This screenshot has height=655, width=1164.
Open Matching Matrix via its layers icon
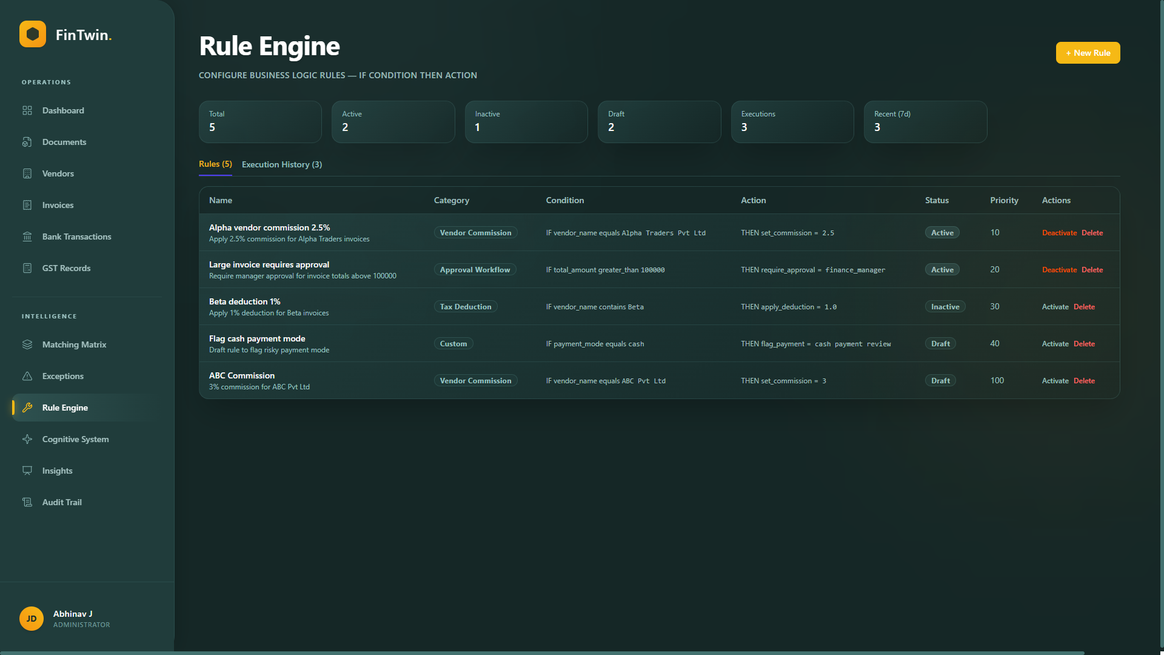click(x=27, y=344)
